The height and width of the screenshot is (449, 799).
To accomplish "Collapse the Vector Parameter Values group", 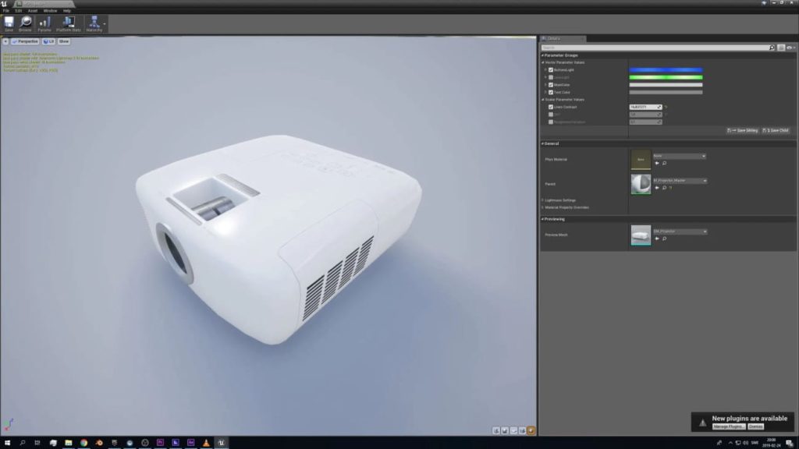I will [542, 62].
